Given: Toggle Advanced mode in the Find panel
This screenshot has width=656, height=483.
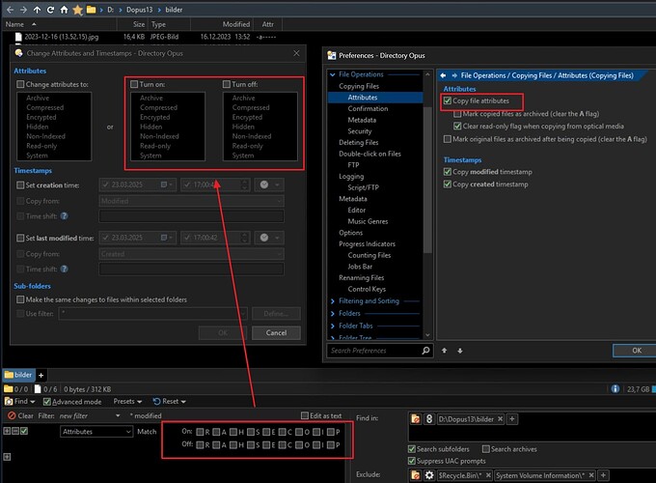Looking at the screenshot, I should [x=47, y=402].
